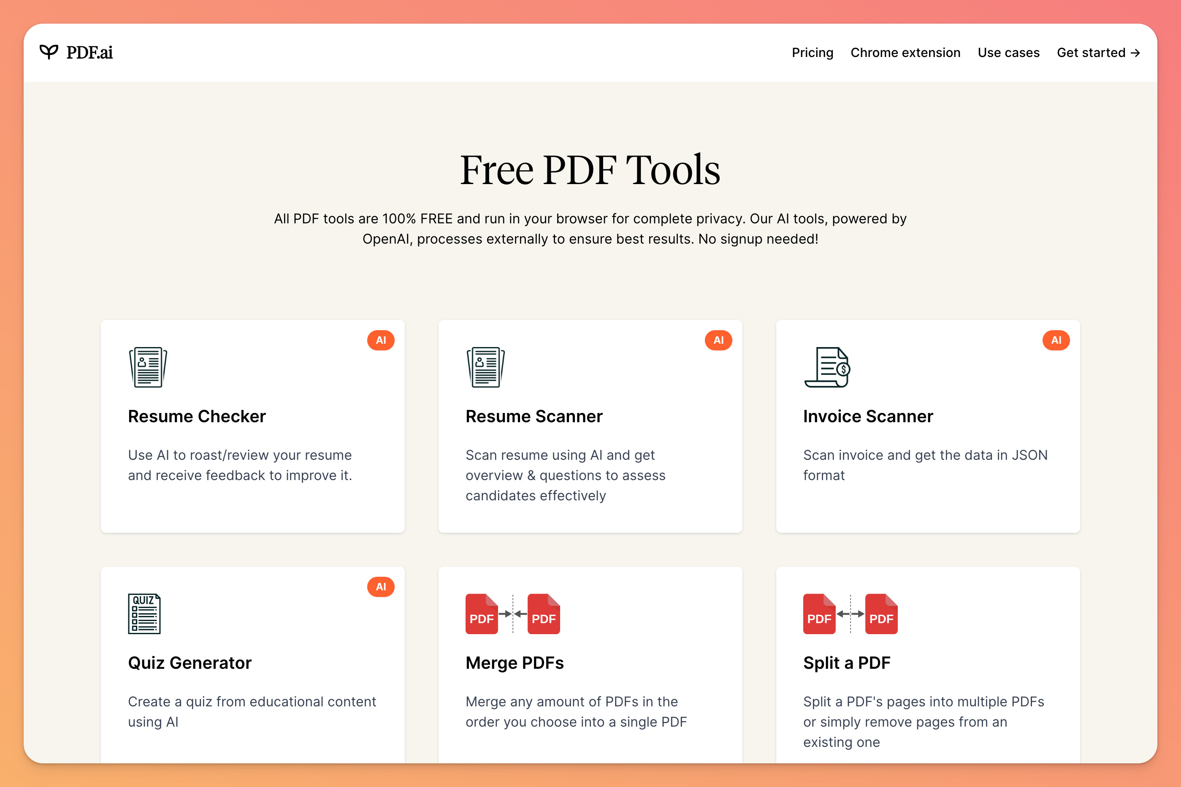Image resolution: width=1181 pixels, height=787 pixels.
Task: Open the Split a PDF title link
Action: point(847,662)
